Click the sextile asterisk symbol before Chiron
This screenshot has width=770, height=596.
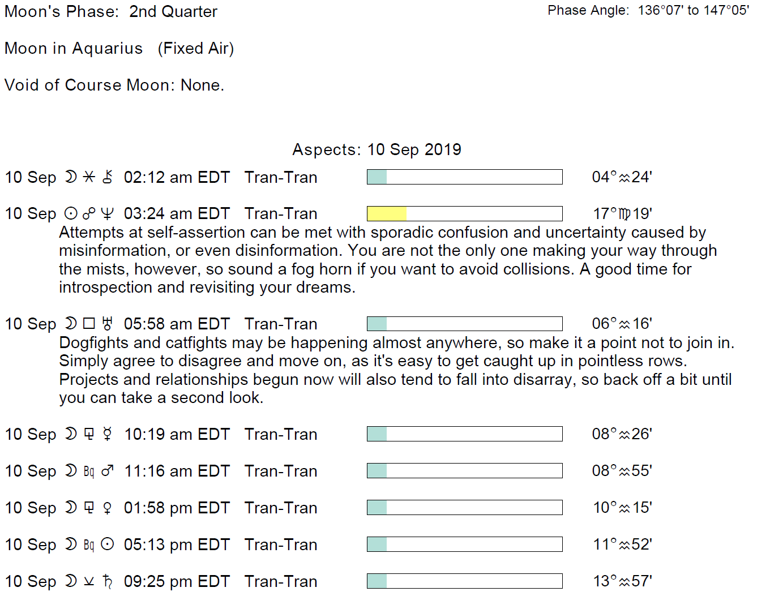click(x=89, y=177)
